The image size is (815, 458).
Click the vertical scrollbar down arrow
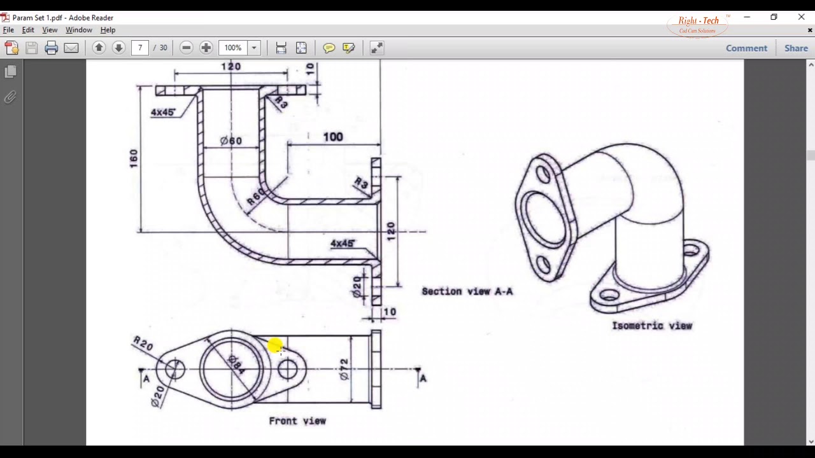[x=811, y=441]
